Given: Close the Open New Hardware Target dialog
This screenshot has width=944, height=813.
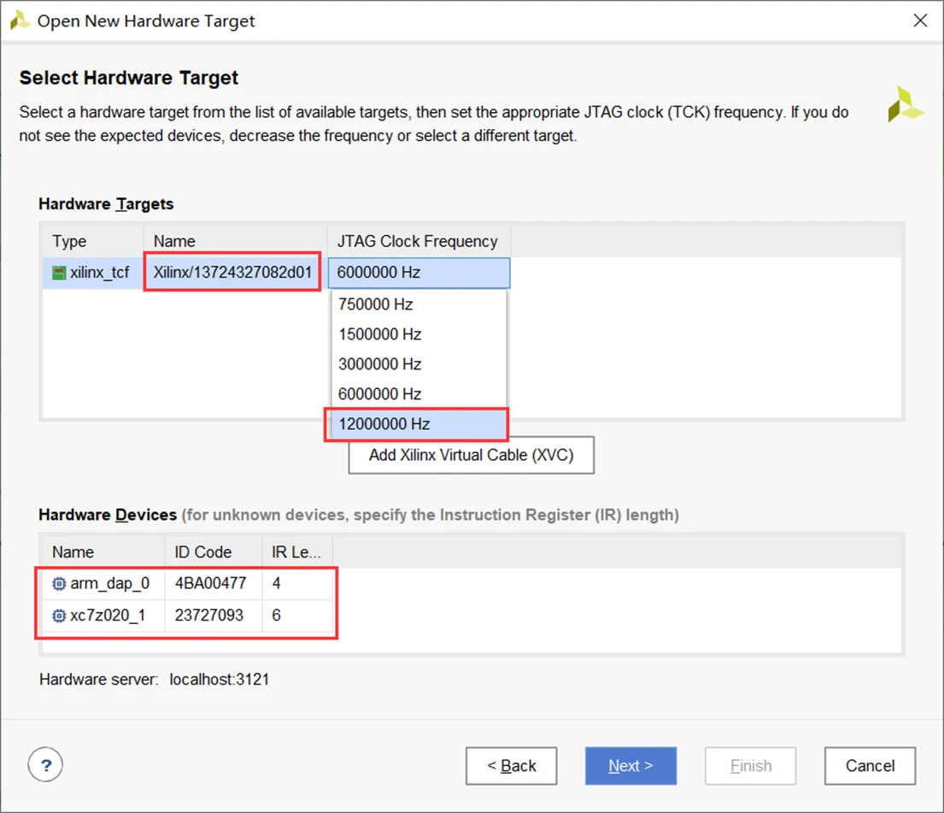Looking at the screenshot, I should click(920, 21).
